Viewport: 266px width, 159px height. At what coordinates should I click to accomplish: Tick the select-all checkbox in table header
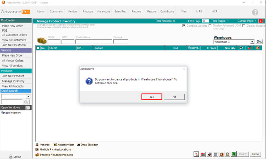click(x=38, y=48)
